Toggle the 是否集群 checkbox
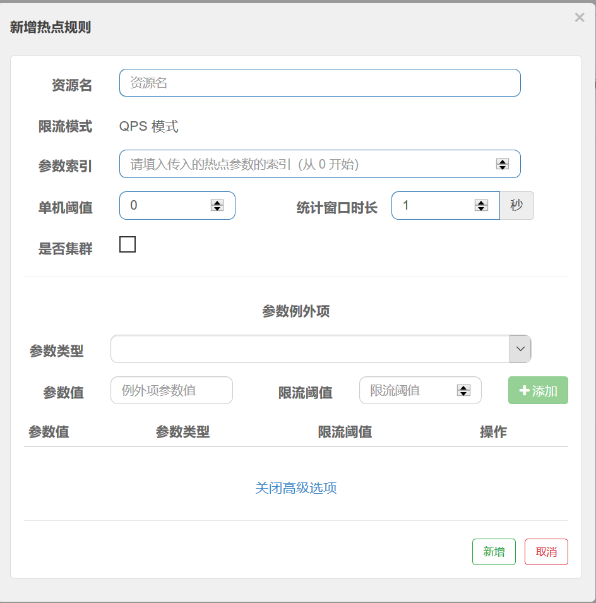 click(x=127, y=244)
